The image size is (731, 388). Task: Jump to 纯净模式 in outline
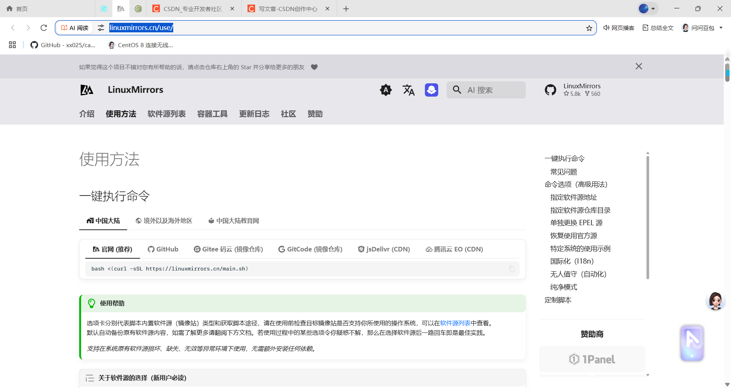(563, 287)
